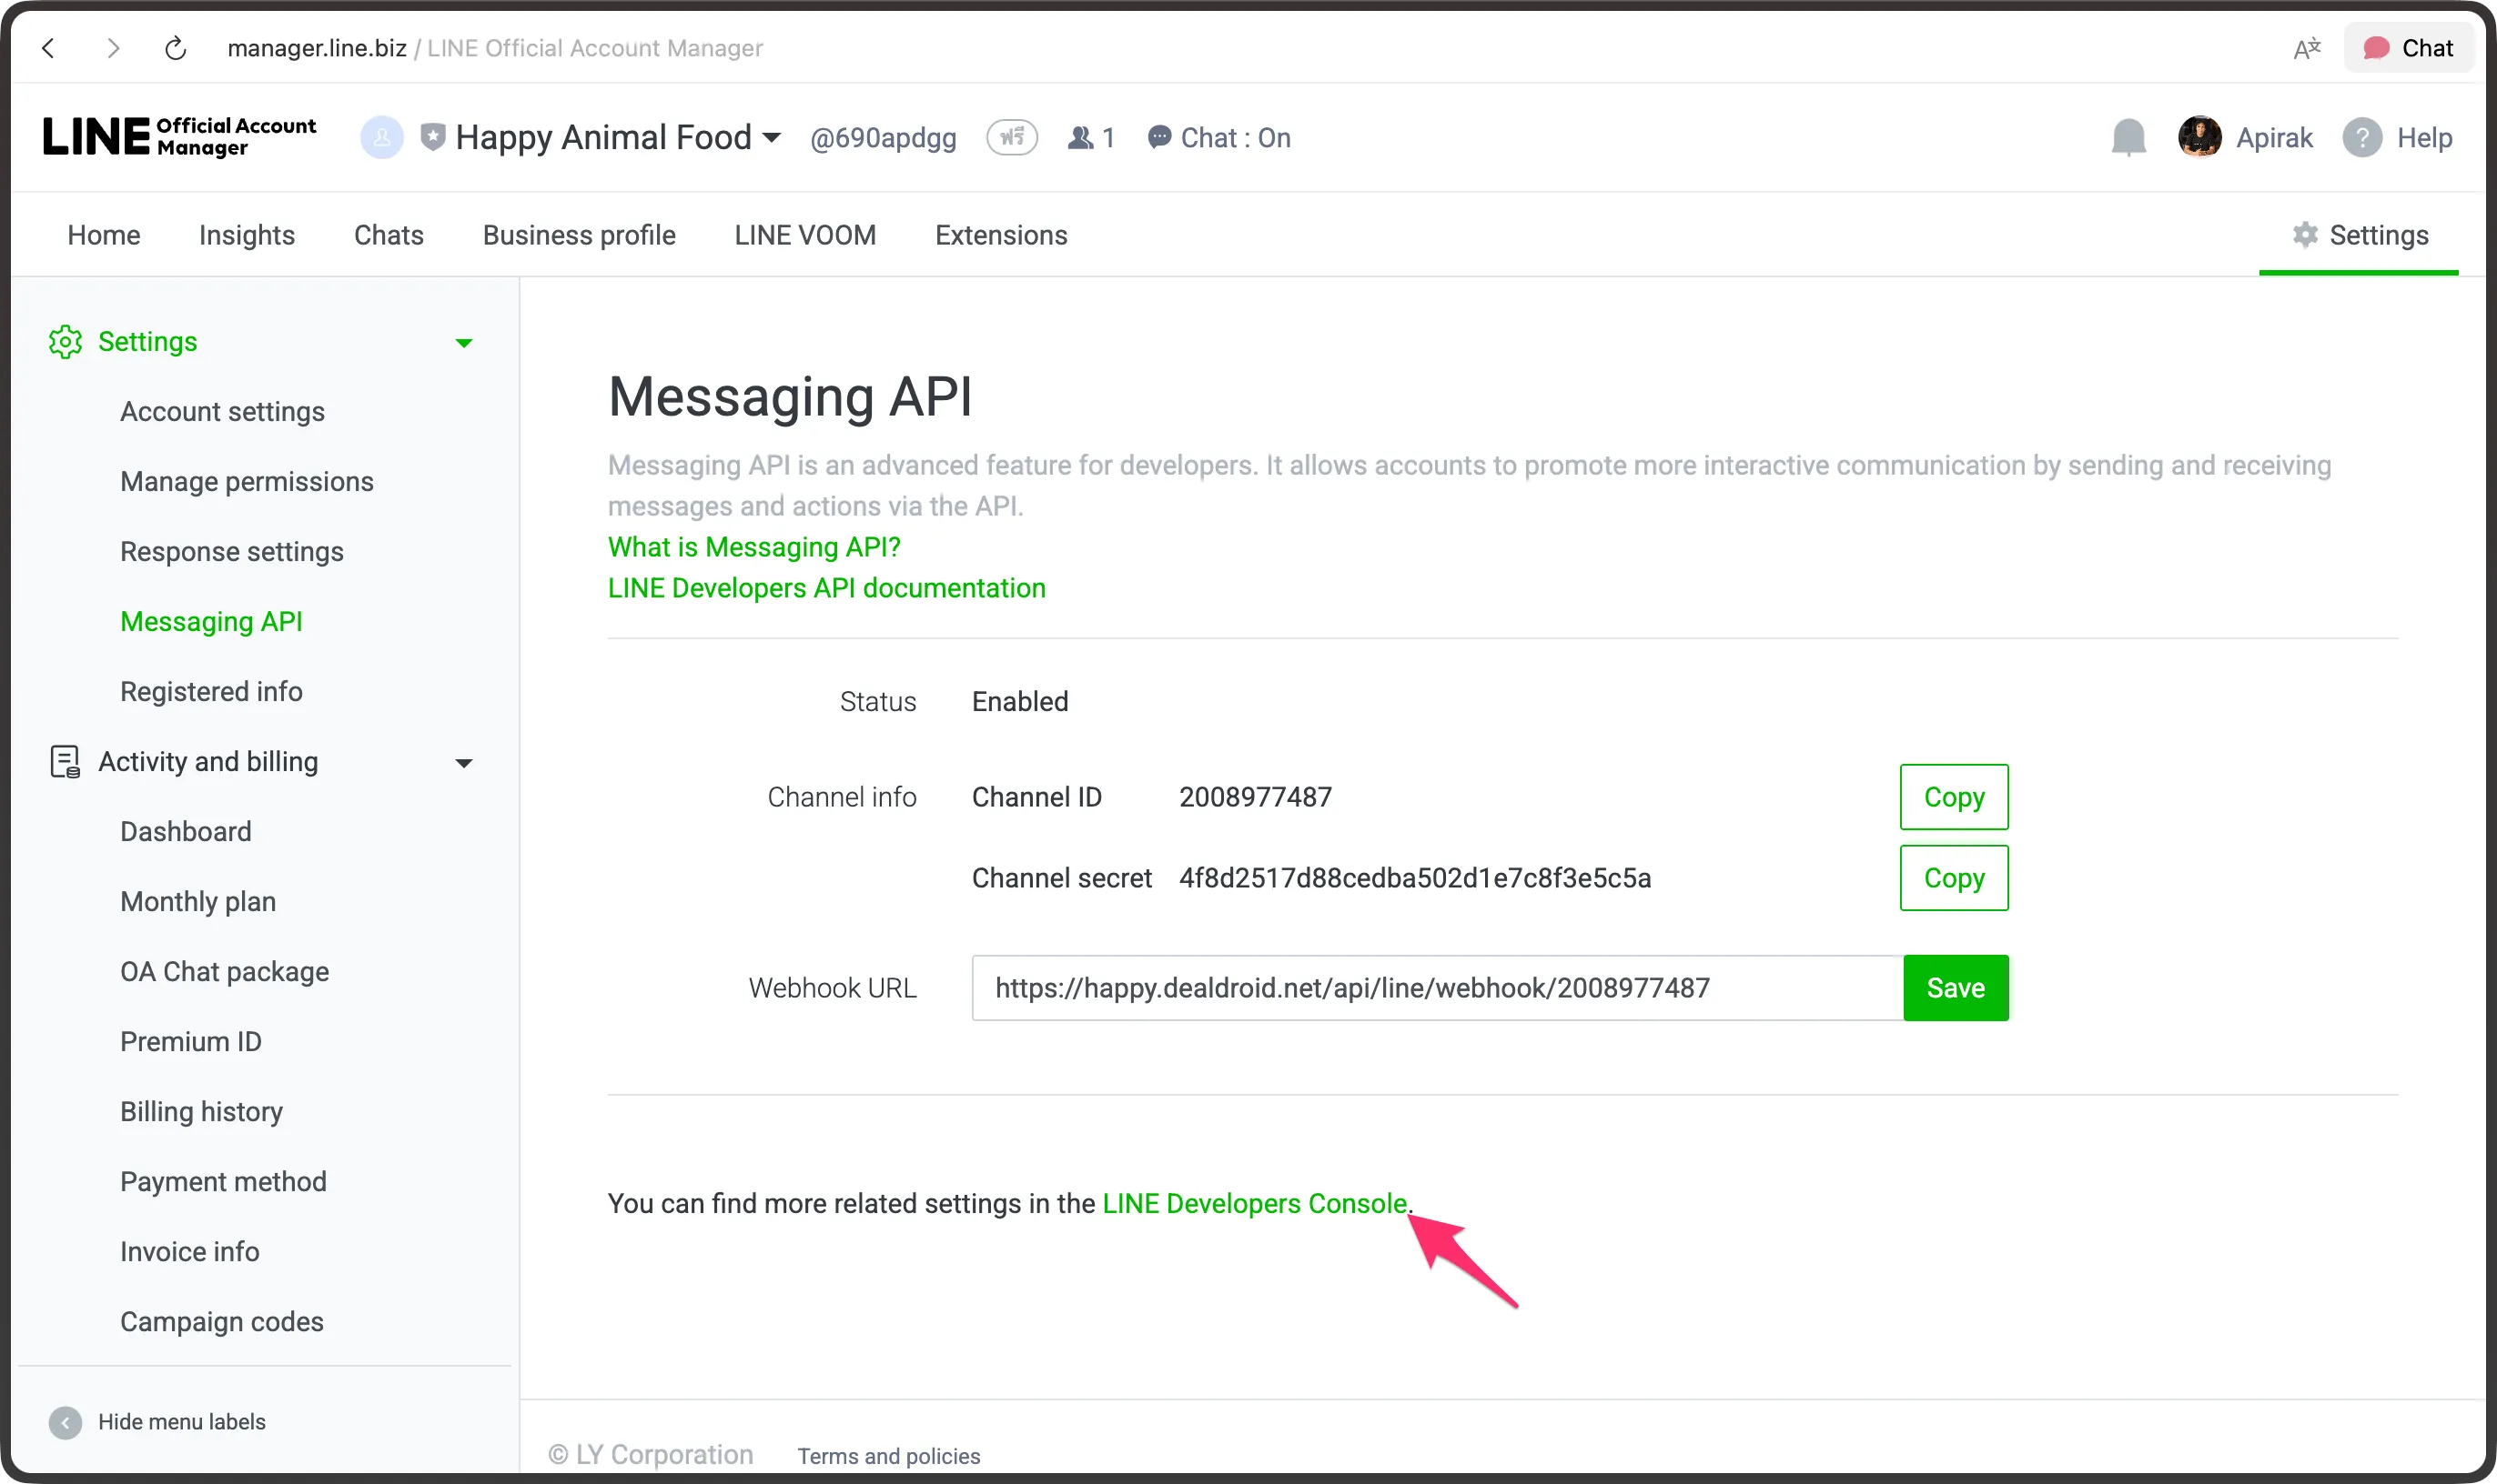This screenshot has width=2497, height=1484.
Task: Switch to the Insights tab
Action: [247, 234]
